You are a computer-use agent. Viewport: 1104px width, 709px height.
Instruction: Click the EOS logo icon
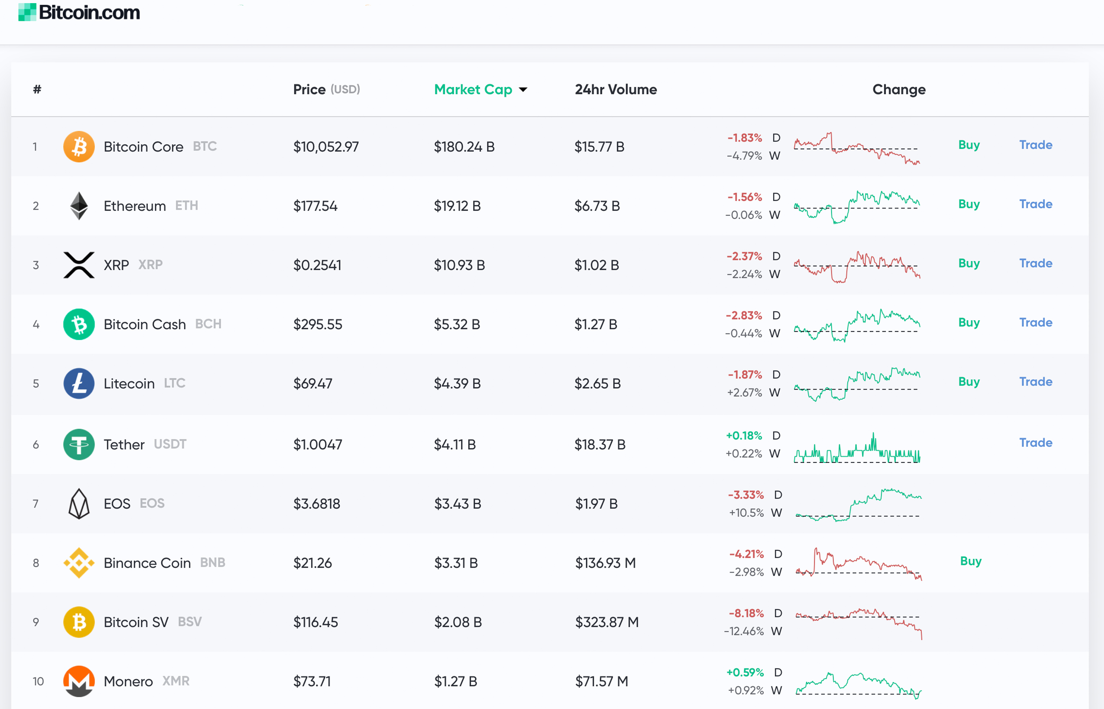coord(79,504)
